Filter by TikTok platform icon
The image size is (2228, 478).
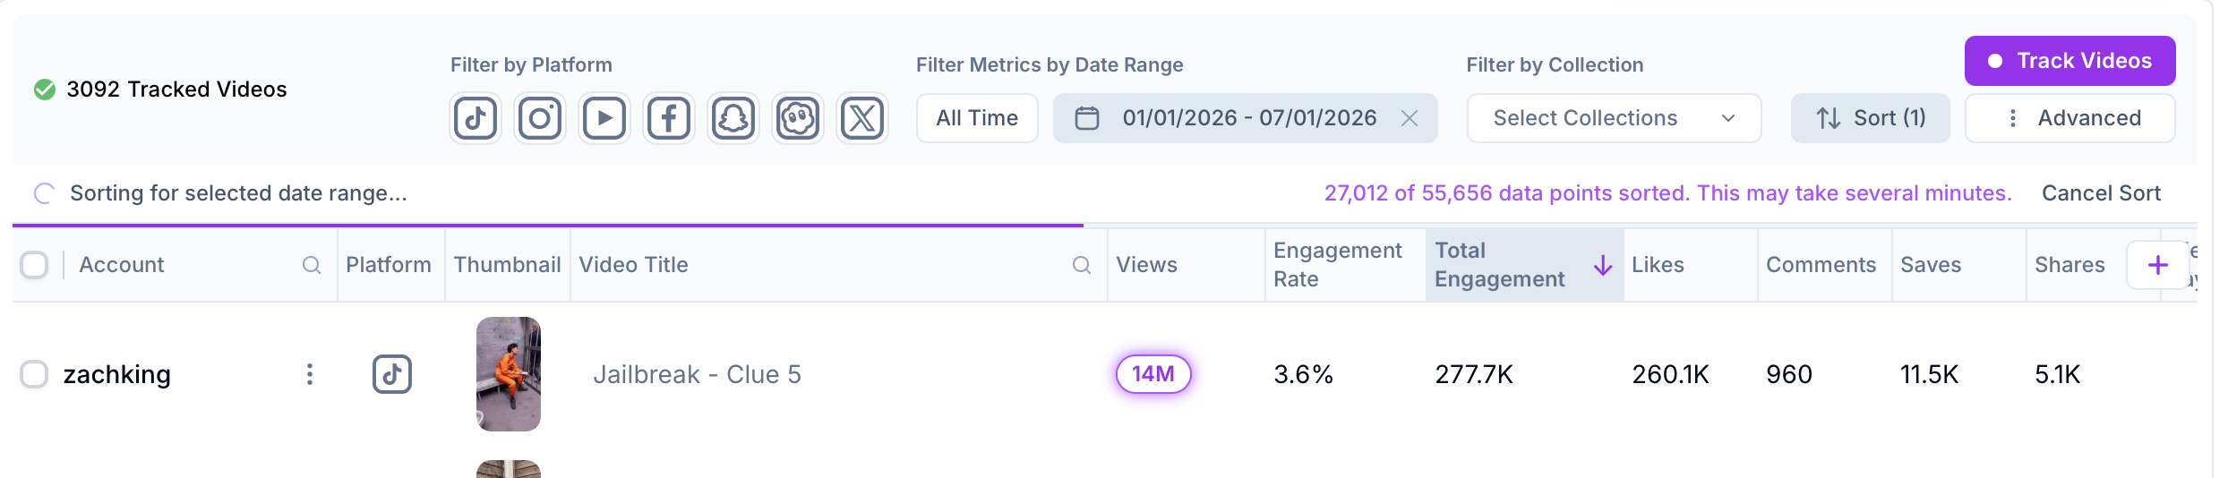pyautogui.click(x=475, y=118)
